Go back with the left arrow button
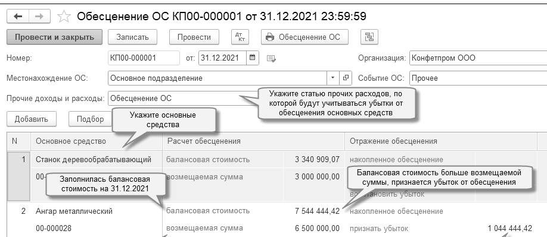 tap(18, 16)
